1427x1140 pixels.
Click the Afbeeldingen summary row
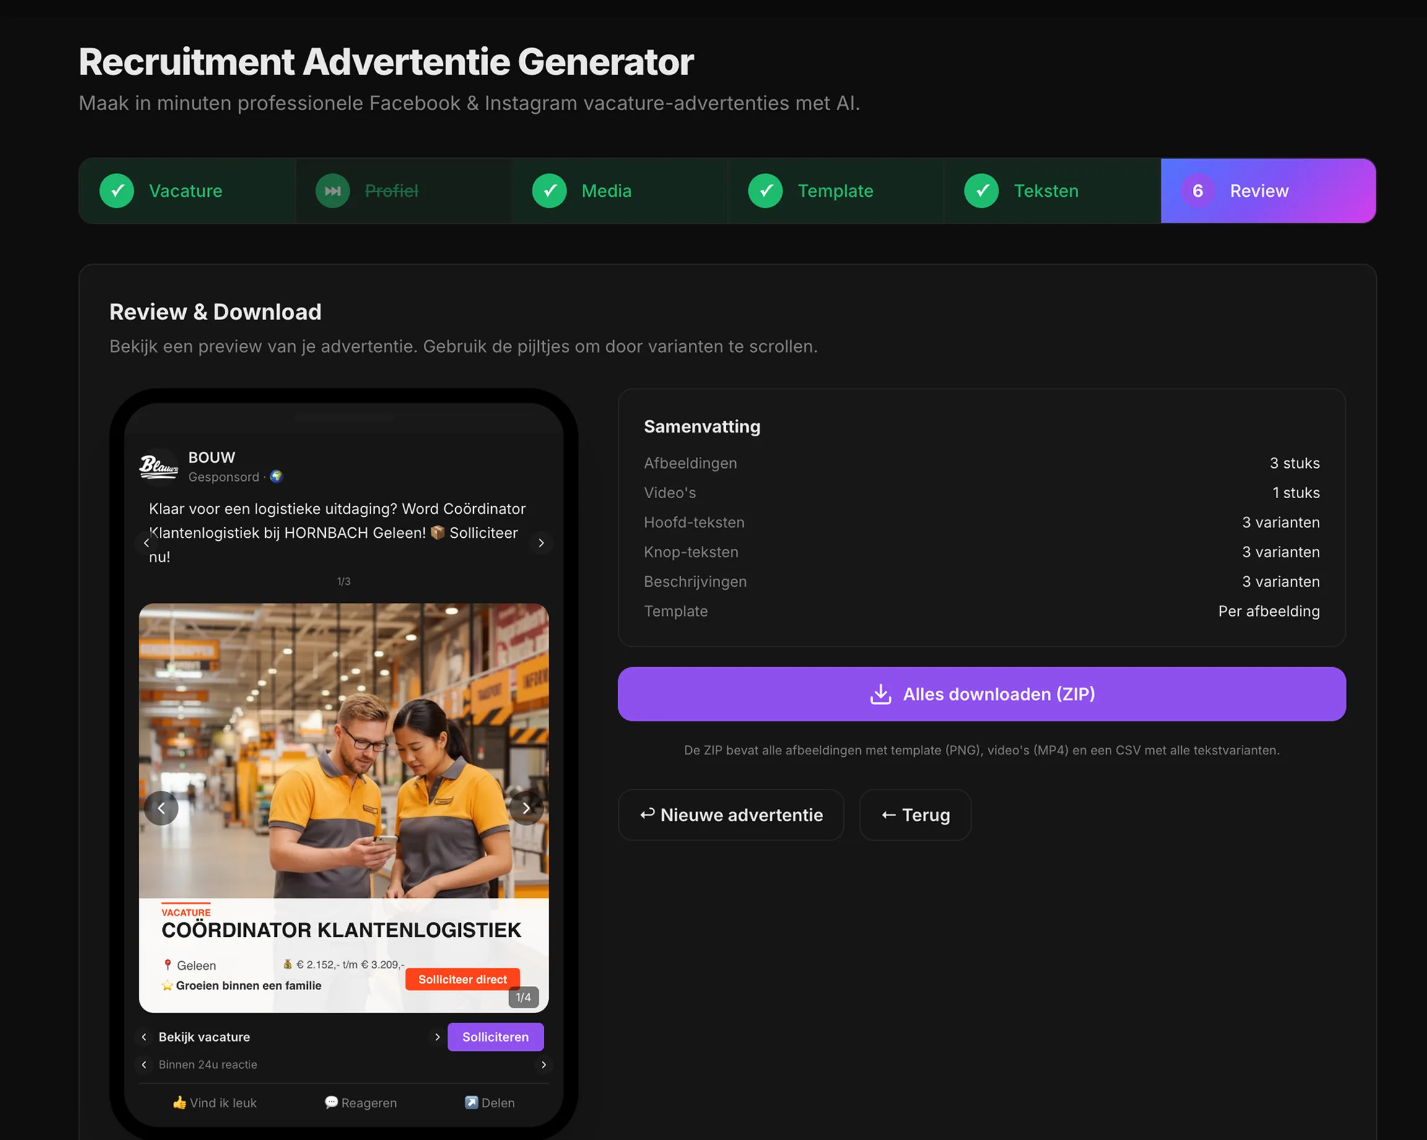pos(982,463)
